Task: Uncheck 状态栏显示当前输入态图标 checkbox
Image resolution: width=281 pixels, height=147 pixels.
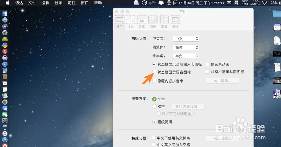Action: (154, 64)
